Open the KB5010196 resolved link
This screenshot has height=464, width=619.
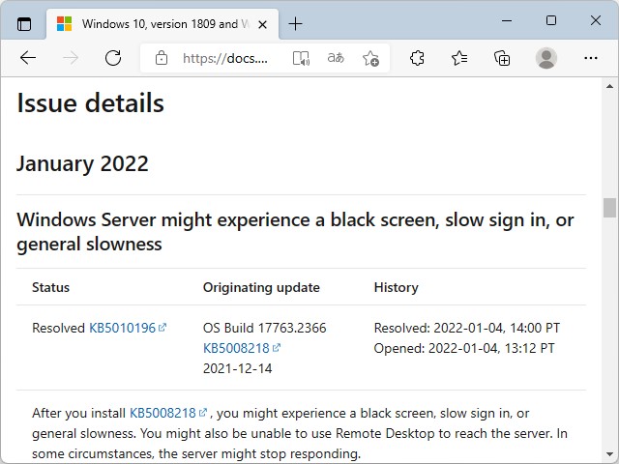128,328
